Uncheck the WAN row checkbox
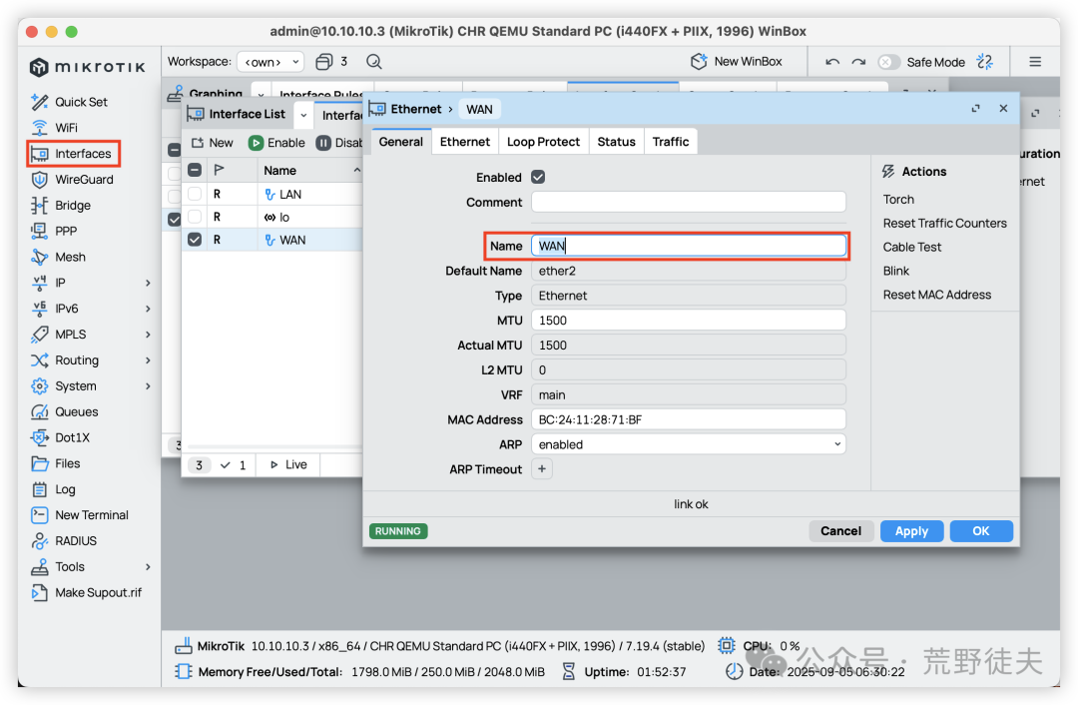The width and height of the screenshot is (1078, 705). [x=195, y=240]
